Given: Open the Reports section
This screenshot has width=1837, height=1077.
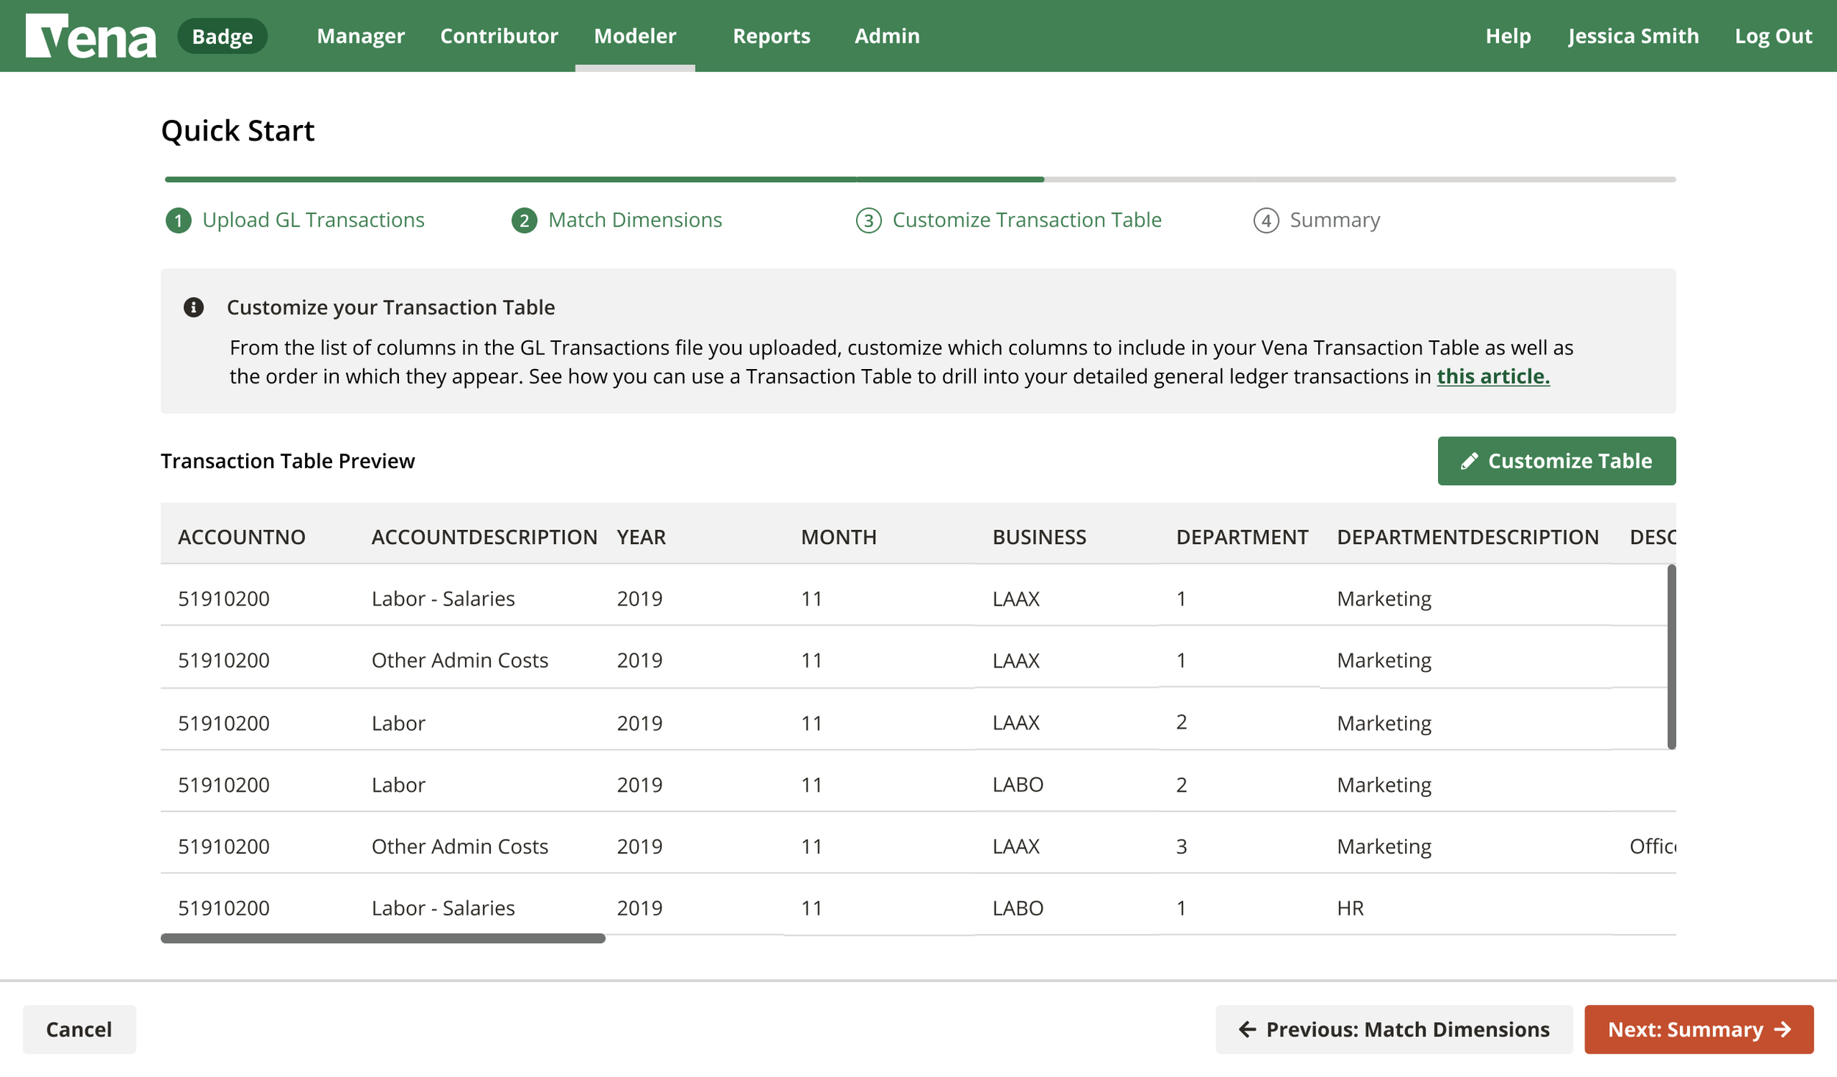Looking at the screenshot, I should tap(772, 35).
